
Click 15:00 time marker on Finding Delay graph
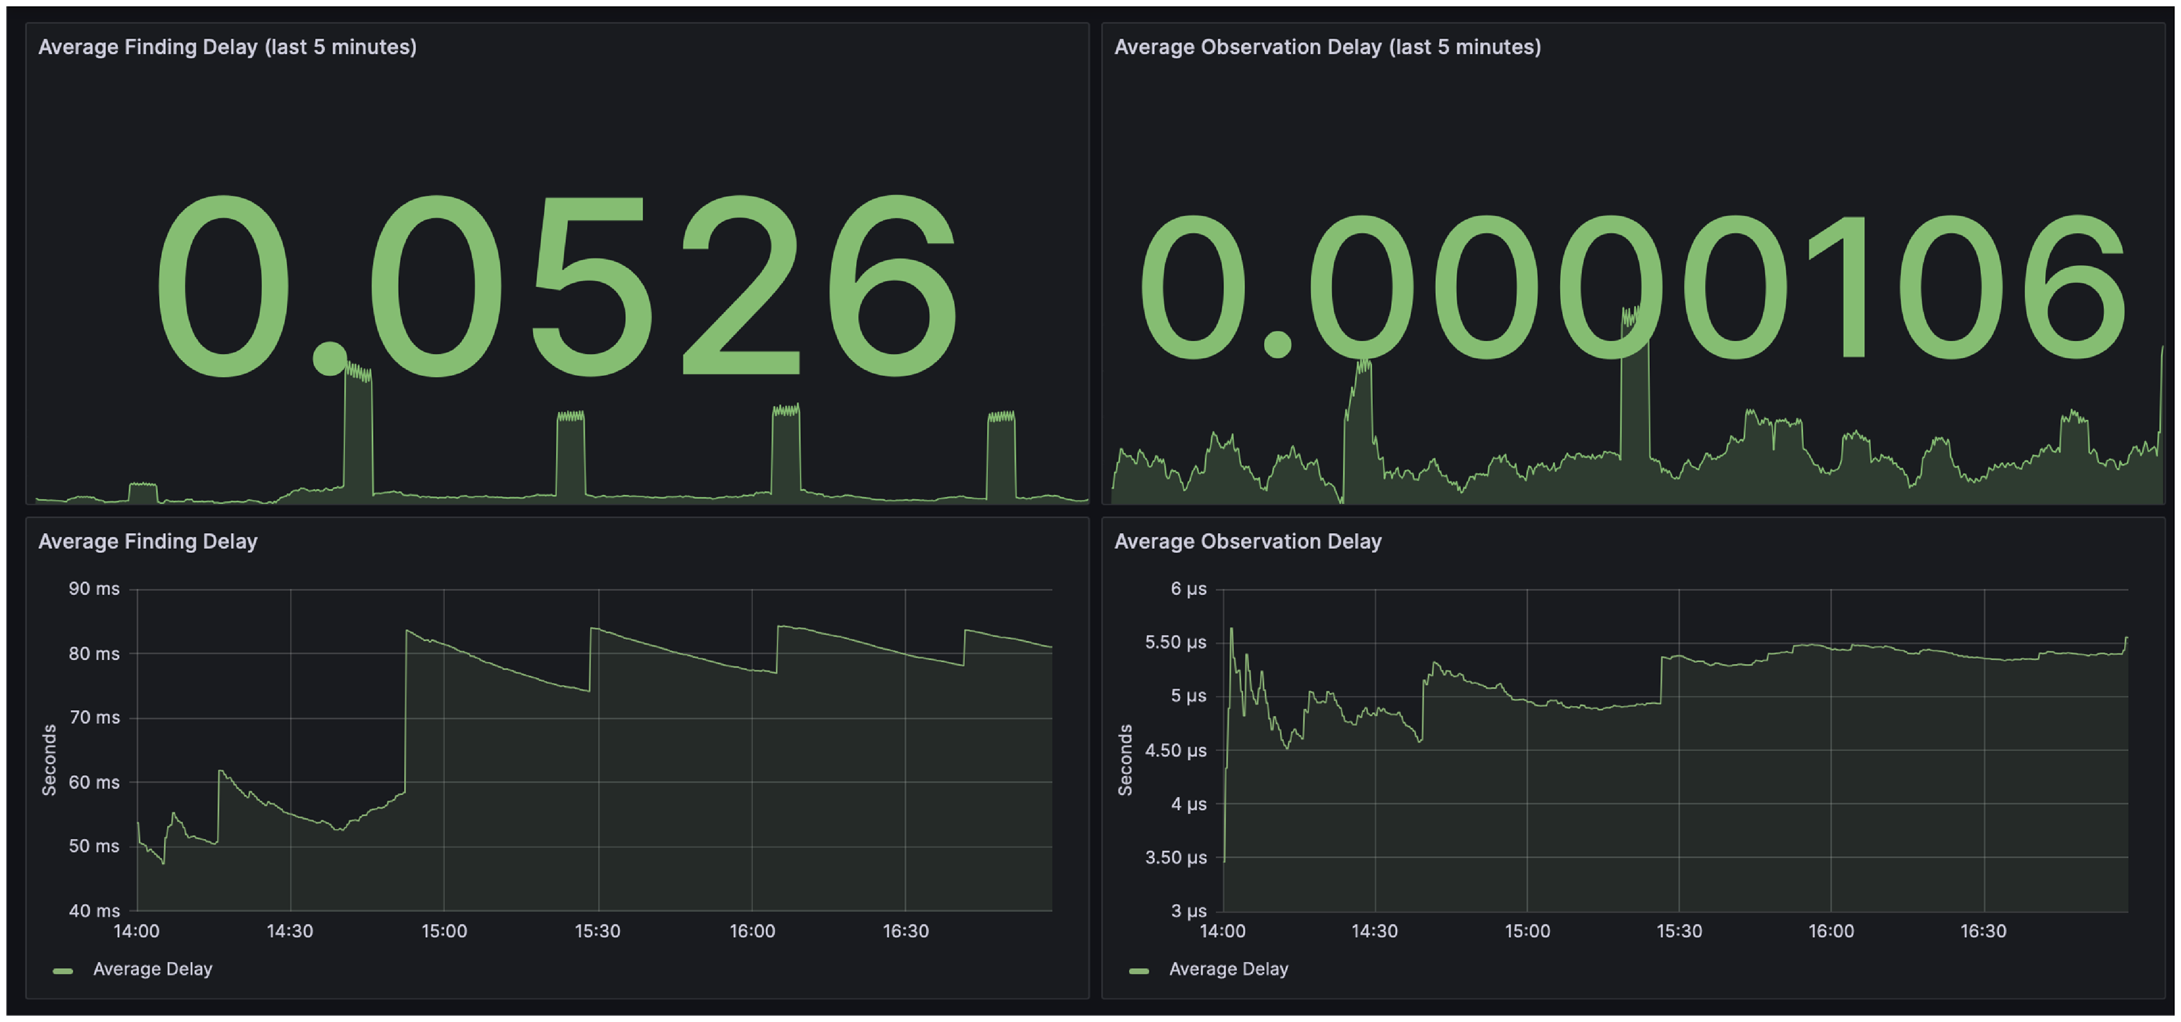point(444,931)
